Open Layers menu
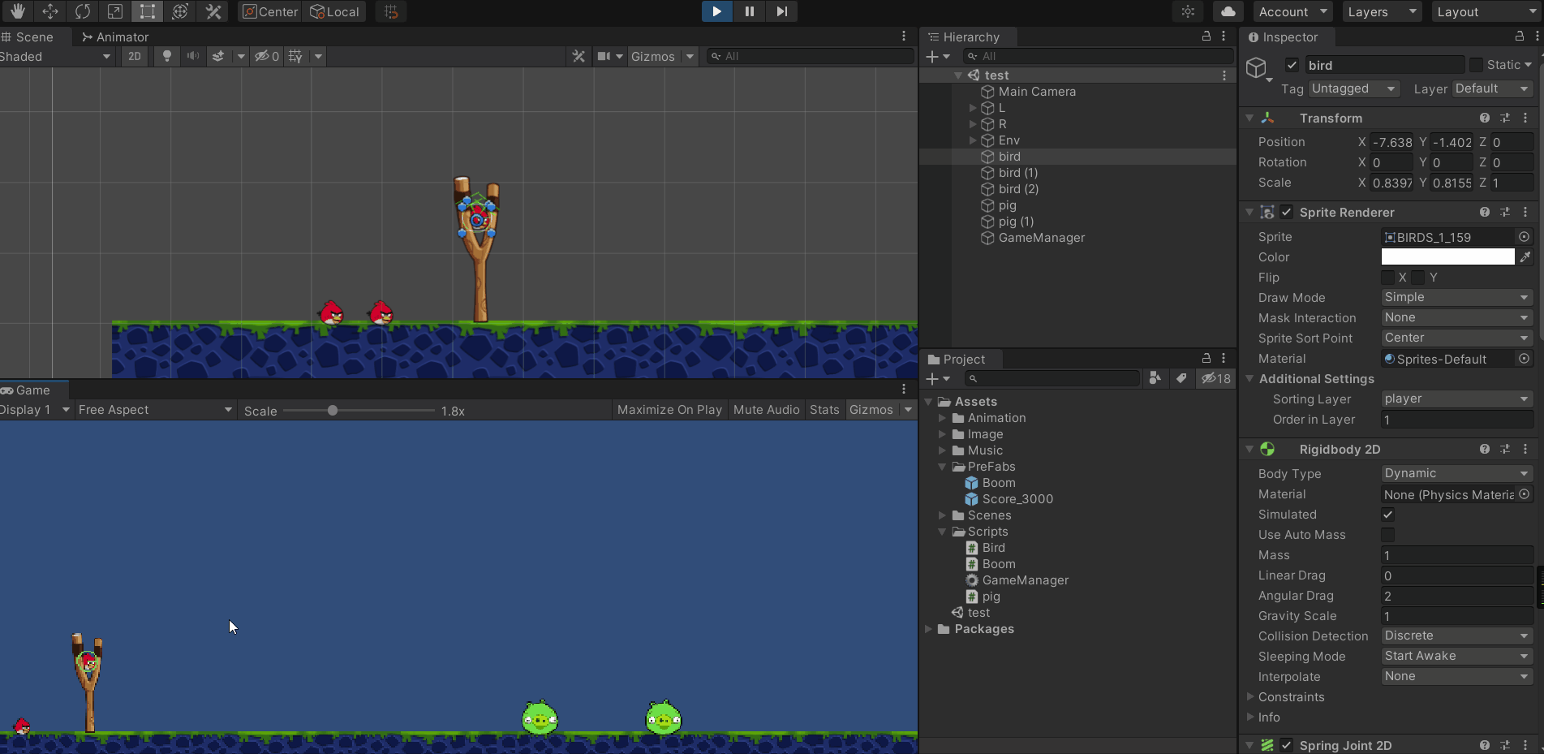Viewport: 1544px width, 754px height. pos(1382,11)
